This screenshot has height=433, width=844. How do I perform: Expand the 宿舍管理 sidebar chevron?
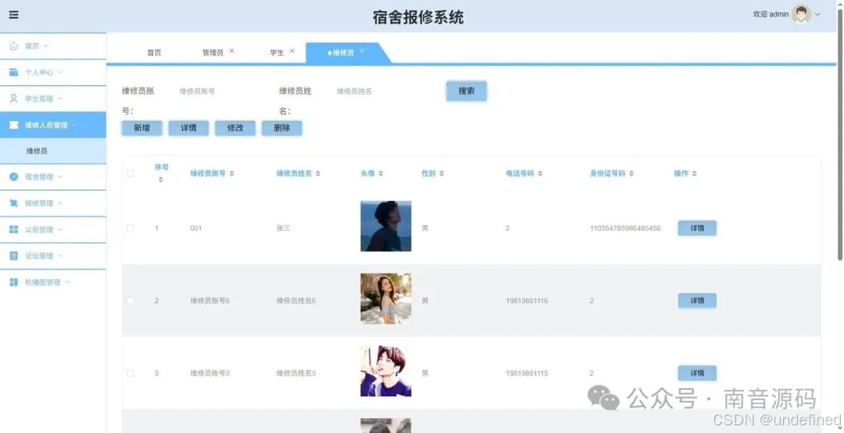[x=59, y=177]
